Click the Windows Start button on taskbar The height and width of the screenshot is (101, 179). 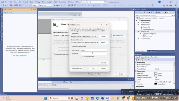pos(46,98)
